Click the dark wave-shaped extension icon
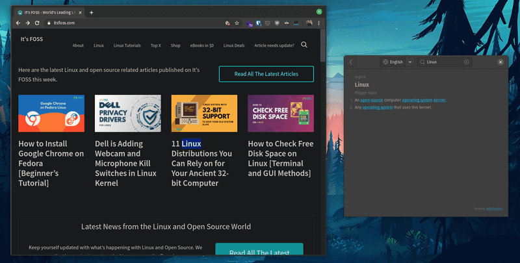Image resolution: width=520 pixels, height=263 pixels. [x=296, y=23]
